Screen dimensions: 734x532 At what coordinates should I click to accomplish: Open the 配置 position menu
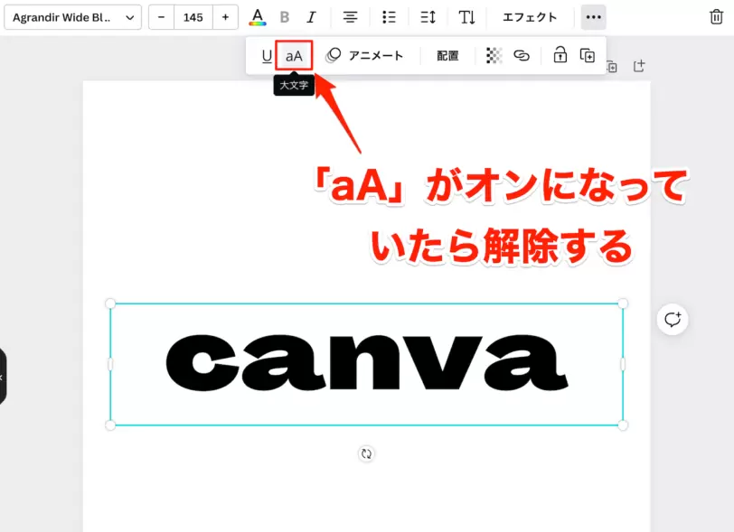(x=447, y=56)
